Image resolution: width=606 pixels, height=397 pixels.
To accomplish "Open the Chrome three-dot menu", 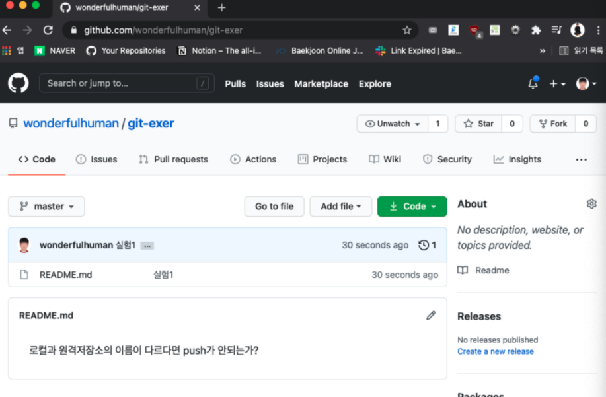I will click(598, 30).
